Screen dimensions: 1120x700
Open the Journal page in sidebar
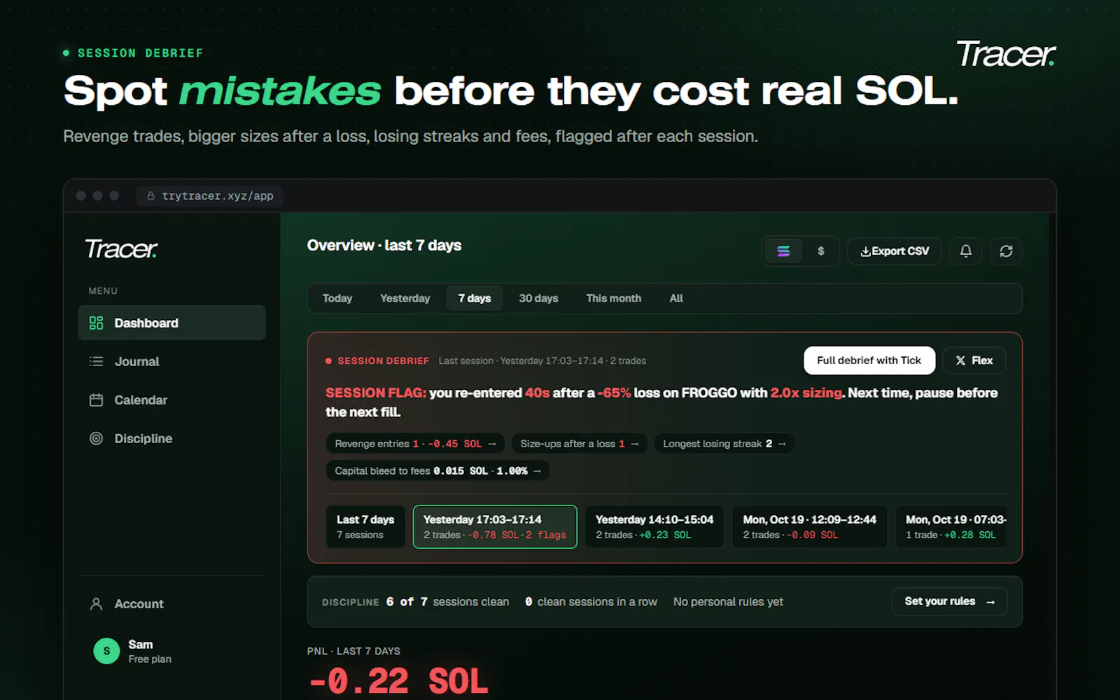171,361
